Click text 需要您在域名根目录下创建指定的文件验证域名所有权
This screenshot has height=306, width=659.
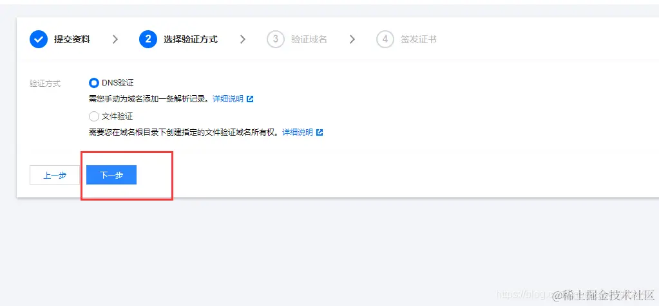click(x=184, y=132)
